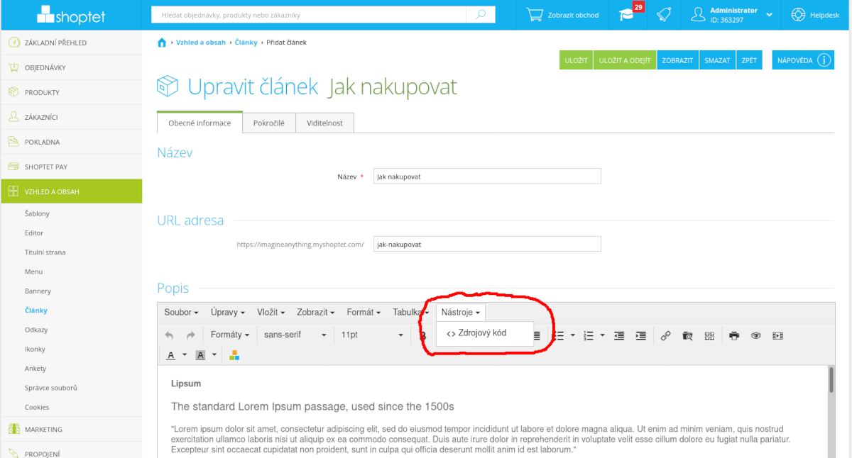Screen dimensions: 852x458
Task: Open Základní přehled in the sidebar
Action: [x=71, y=43]
